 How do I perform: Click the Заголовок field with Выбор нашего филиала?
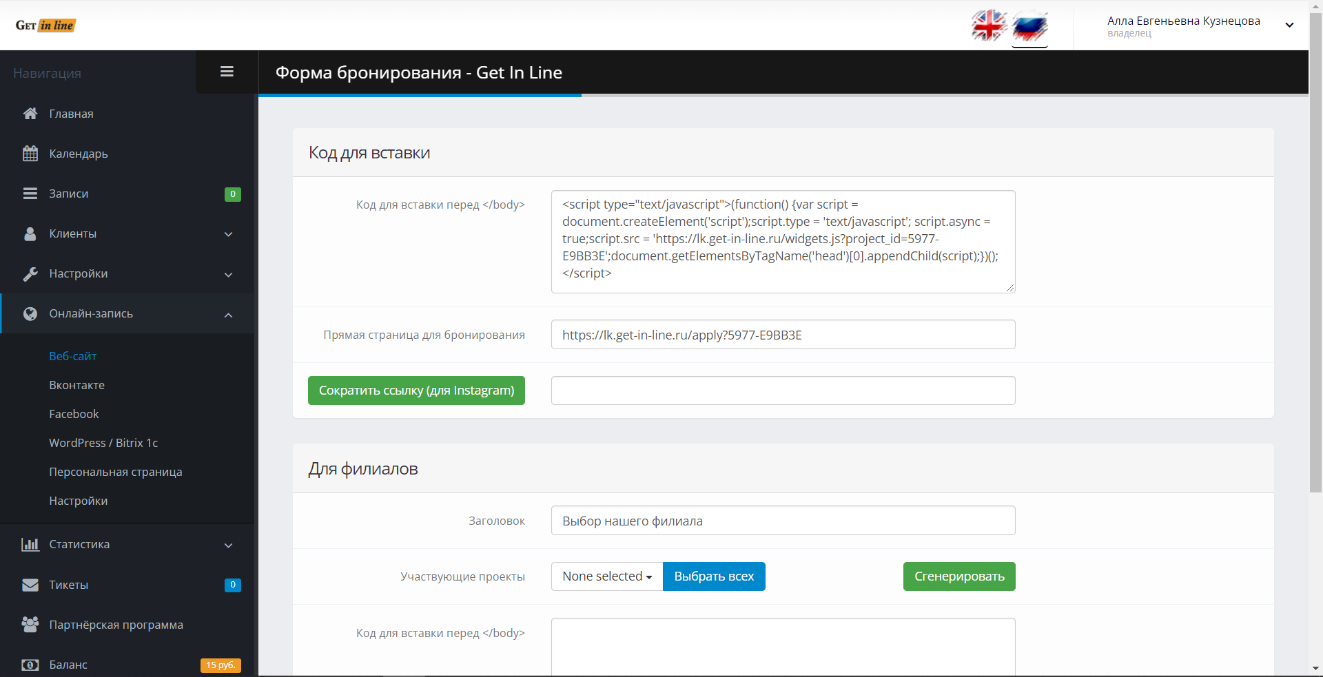click(783, 521)
